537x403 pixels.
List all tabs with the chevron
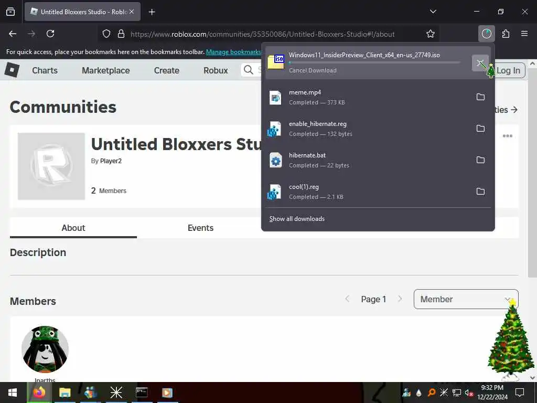[433, 12]
